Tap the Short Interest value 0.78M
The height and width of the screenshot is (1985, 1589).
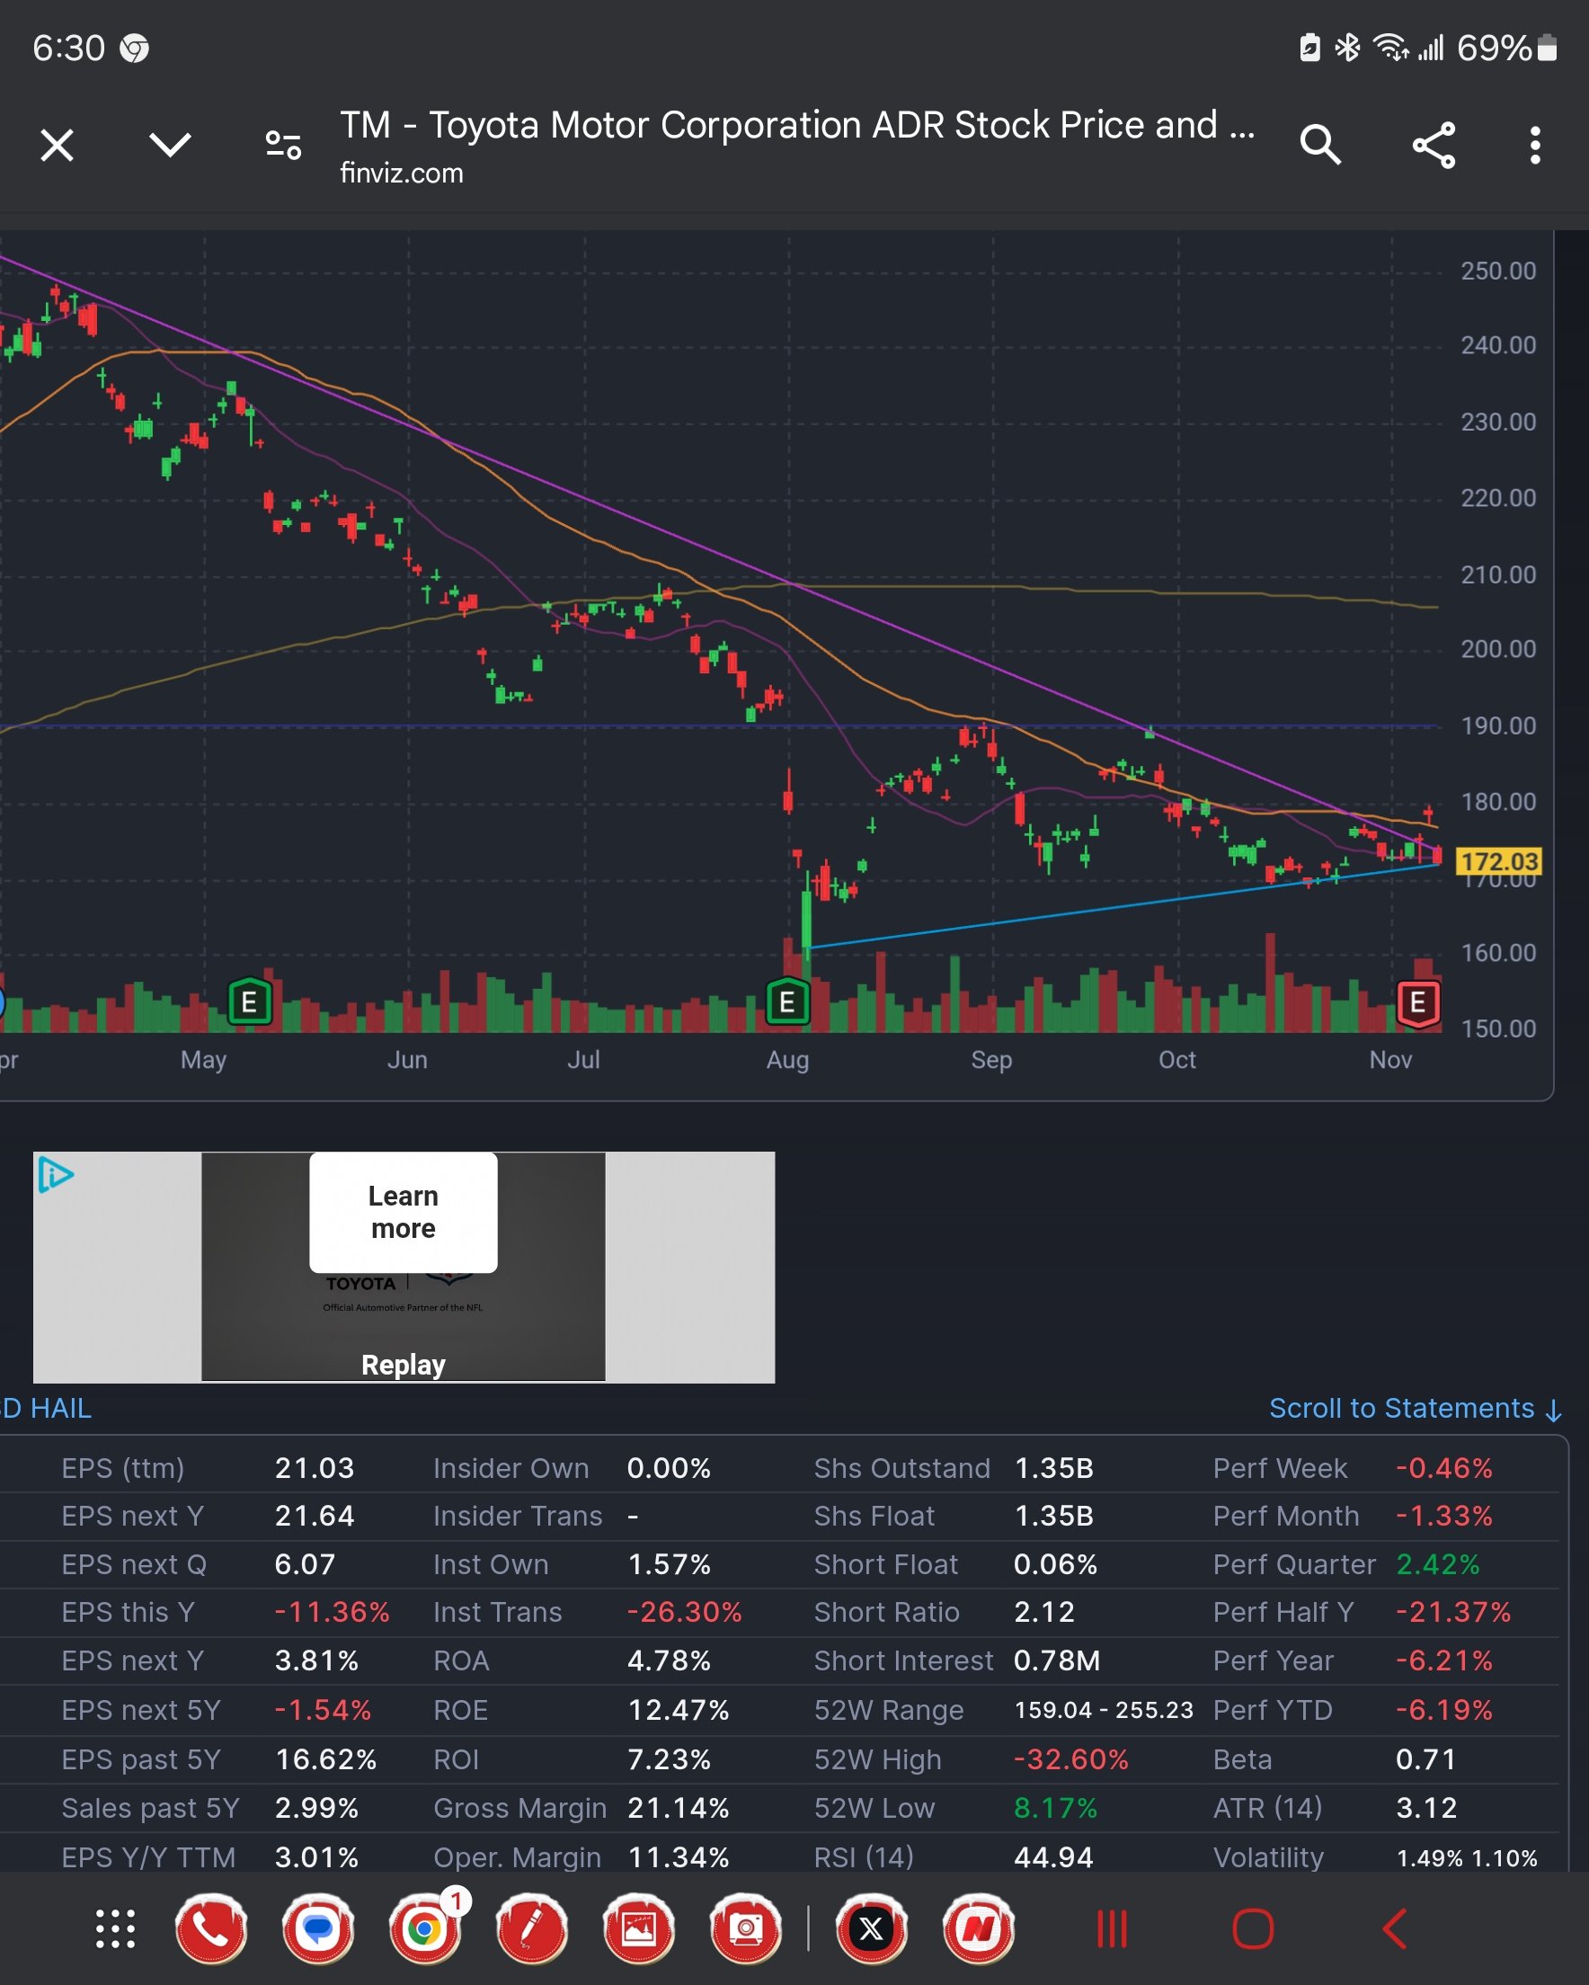pyautogui.click(x=1057, y=1661)
